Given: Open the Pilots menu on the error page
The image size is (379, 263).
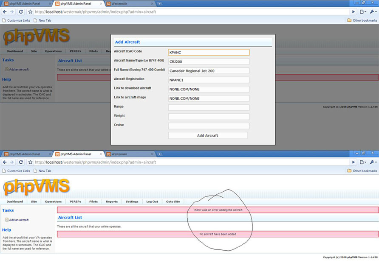Looking at the screenshot, I should [x=93, y=201].
